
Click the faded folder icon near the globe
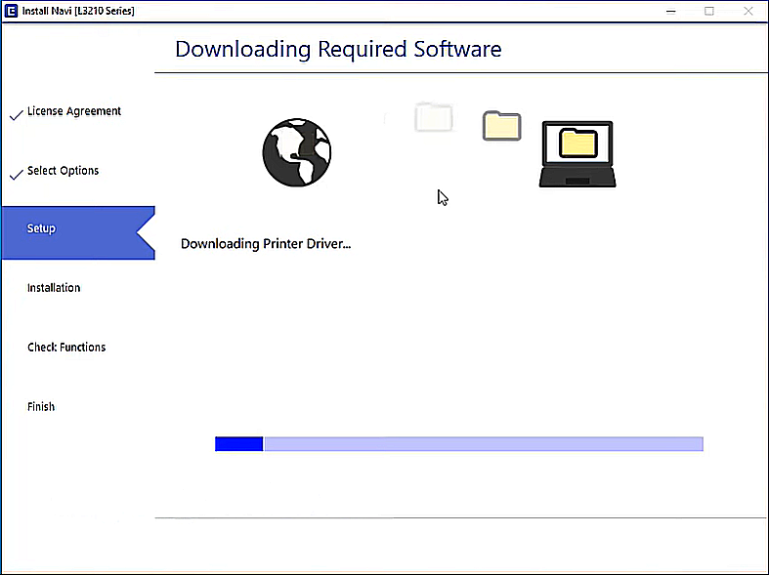pyautogui.click(x=434, y=117)
